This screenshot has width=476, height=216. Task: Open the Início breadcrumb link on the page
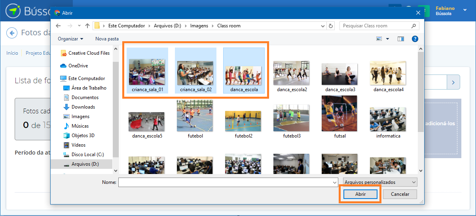[12, 53]
